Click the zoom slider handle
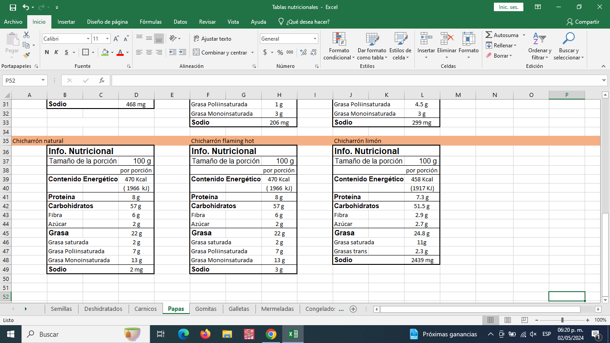 tap(562, 320)
